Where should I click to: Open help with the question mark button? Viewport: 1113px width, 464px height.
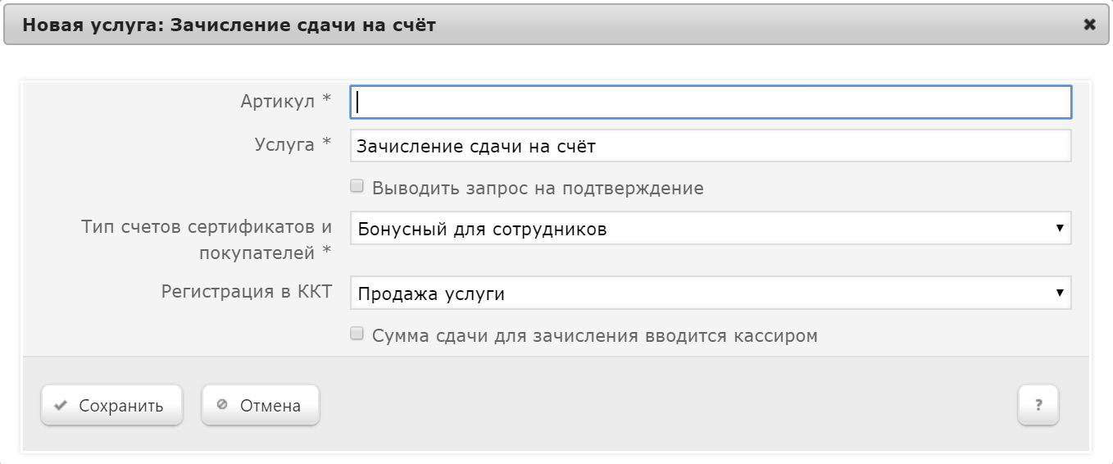click(1038, 405)
